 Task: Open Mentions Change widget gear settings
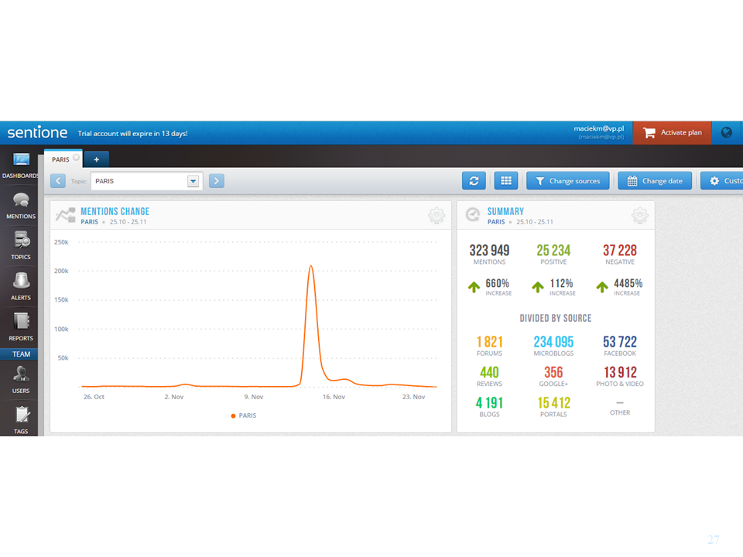pyautogui.click(x=437, y=216)
